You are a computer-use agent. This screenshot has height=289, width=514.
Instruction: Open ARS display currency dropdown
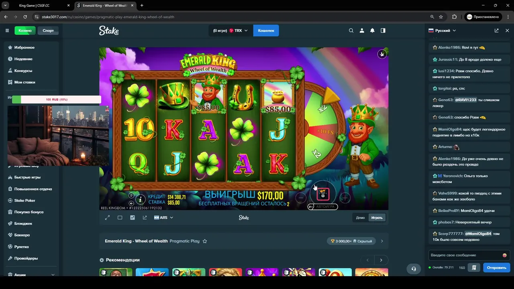pos(163,218)
